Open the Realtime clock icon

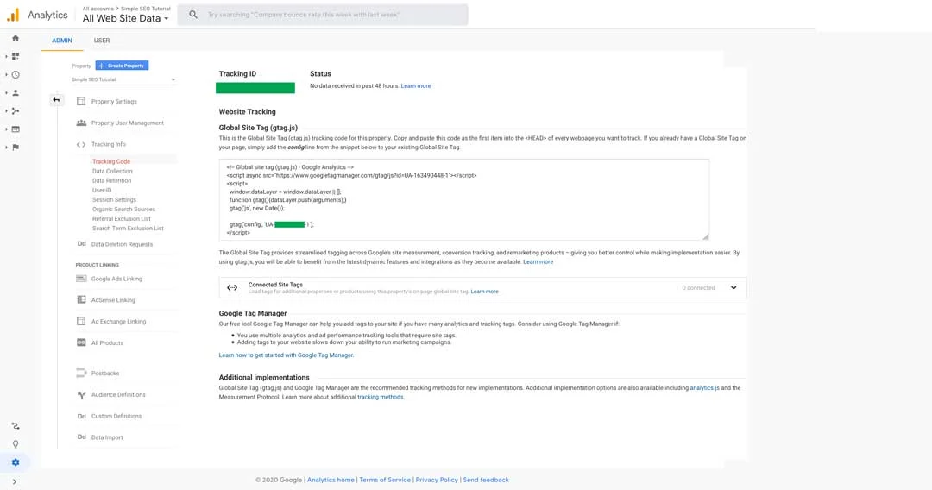pyautogui.click(x=16, y=75)
